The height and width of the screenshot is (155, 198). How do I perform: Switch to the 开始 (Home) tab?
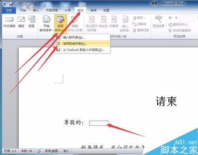click(x=23, y=10)
